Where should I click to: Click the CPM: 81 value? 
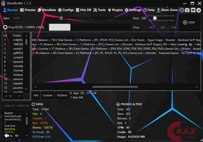point(123,128)
